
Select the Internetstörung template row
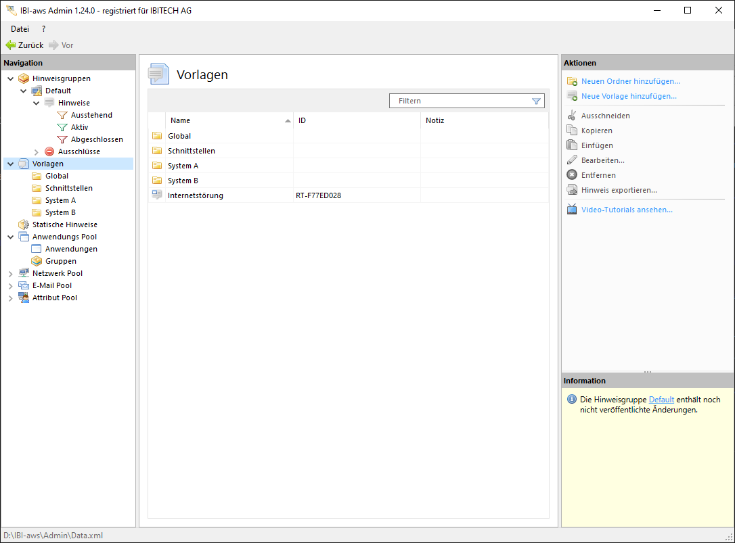click(196, 195)
